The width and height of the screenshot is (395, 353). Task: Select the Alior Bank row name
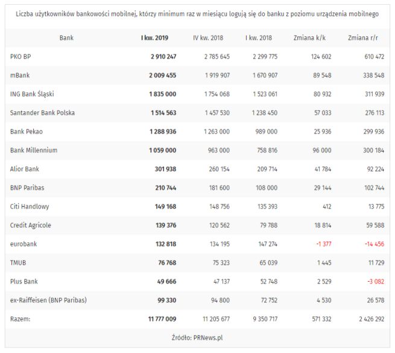[25, 169]
